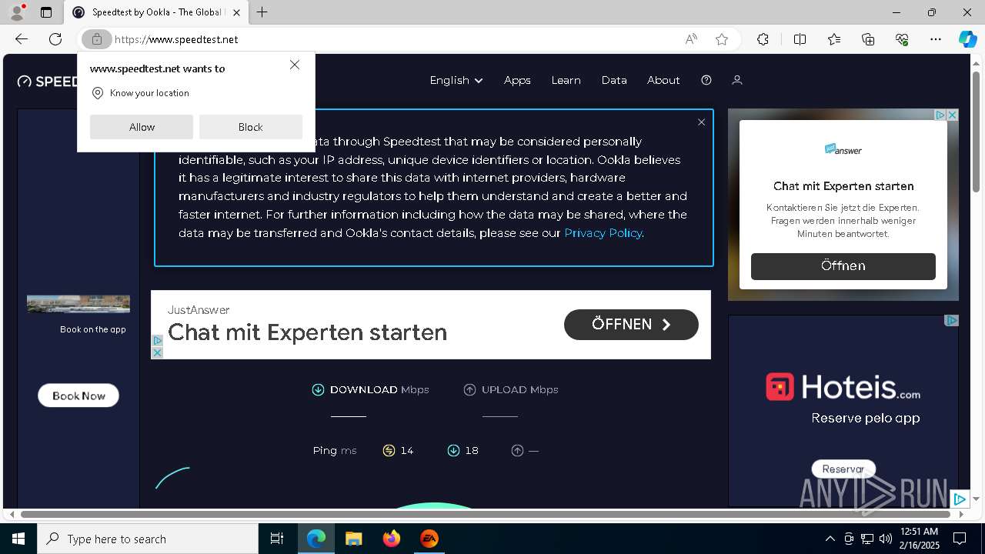Open the browser profile icon
The image size is (985, 554).
click(x=16, y=12)
